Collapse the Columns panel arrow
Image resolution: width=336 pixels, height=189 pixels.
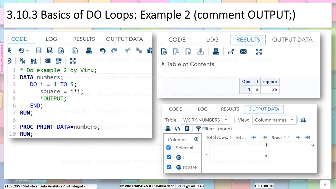196,139
